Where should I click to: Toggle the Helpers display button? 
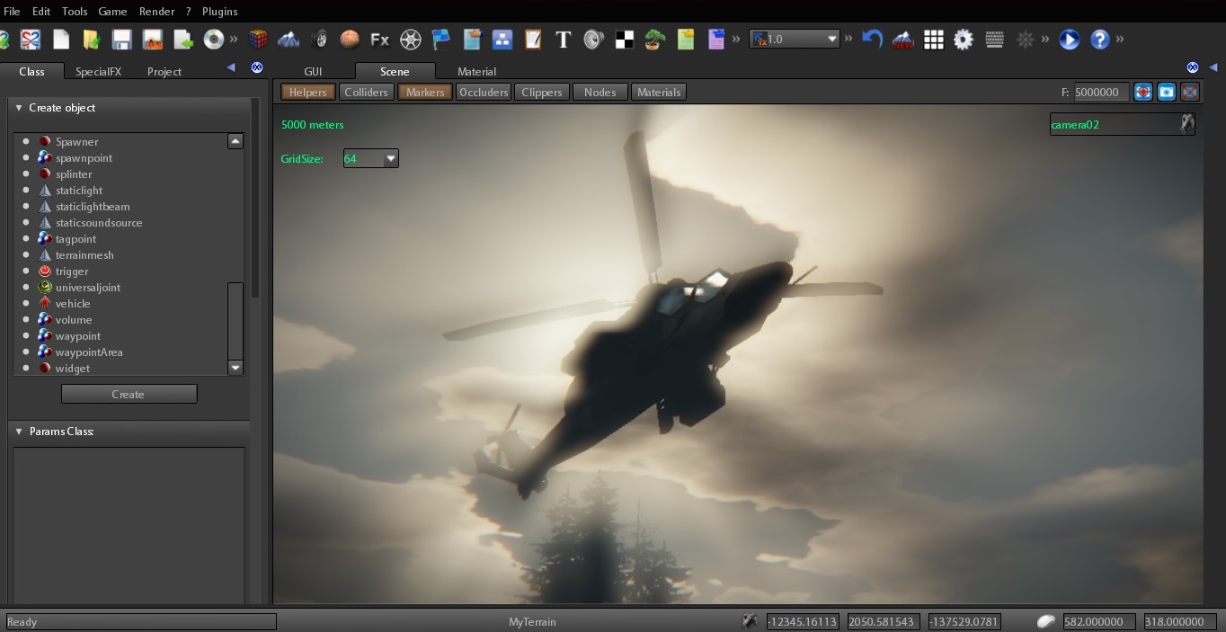[x=308, y=92]
